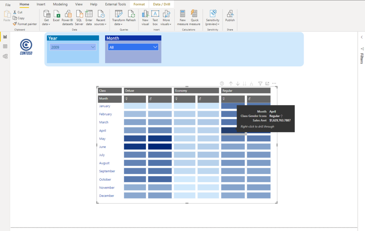This screenshot has height=231, width=365.
Task: Open visual More options ellipsis
Action: tap(274, 83)
